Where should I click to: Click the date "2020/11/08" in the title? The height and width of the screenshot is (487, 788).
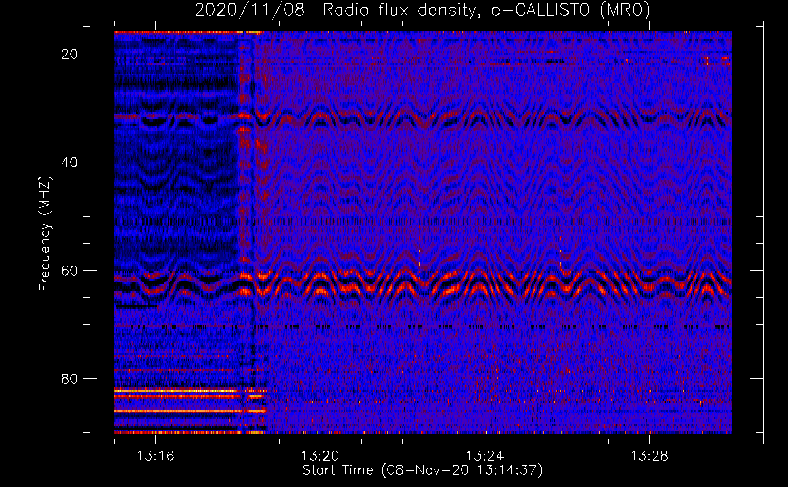(249, 10)
